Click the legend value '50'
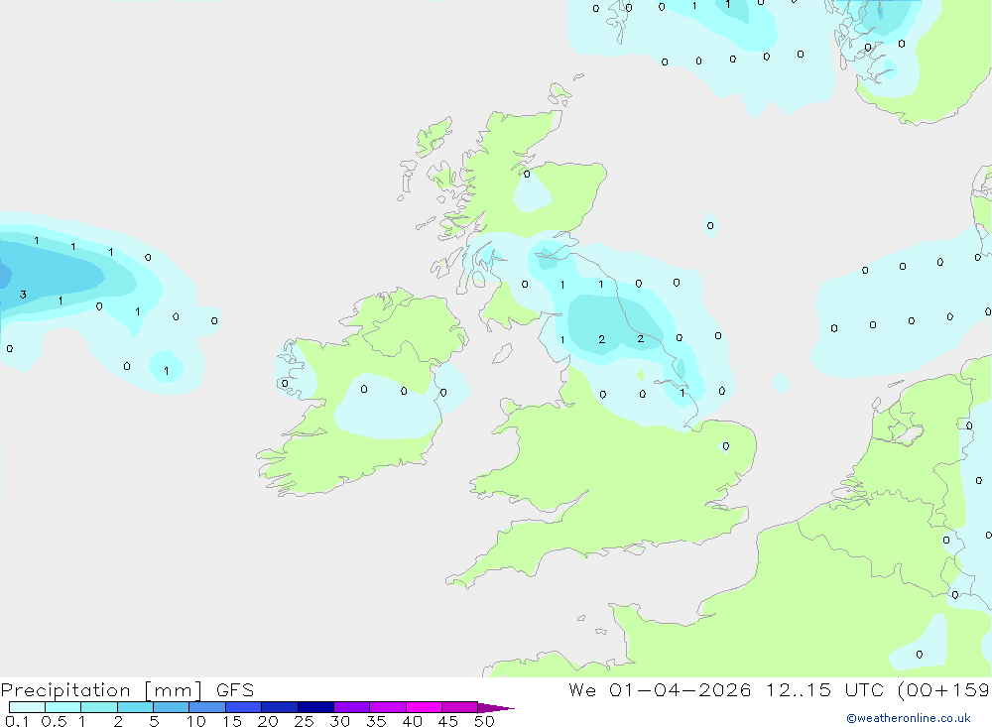Image resolution: width=992 pixels, height=727 pixels. (x=484, y=721)
